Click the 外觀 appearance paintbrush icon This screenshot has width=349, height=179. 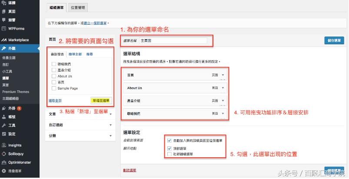(x=4, y=48)
